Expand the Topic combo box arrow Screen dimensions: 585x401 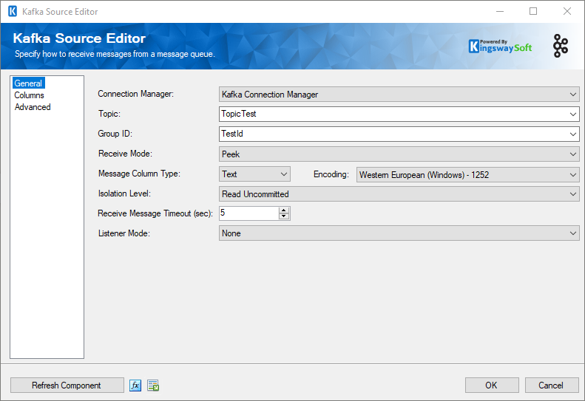click(x=573, y=114)
